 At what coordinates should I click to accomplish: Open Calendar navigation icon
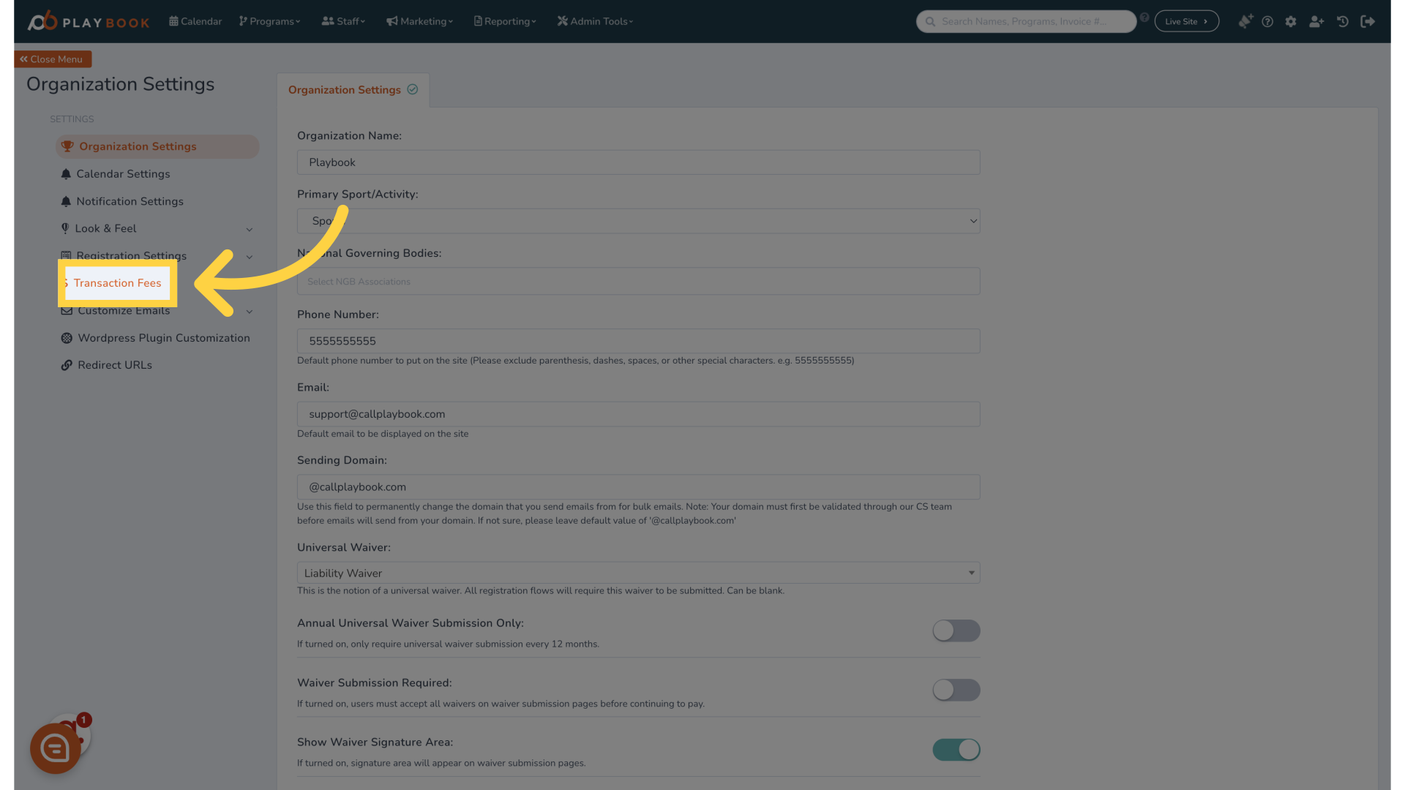(173, 21)
